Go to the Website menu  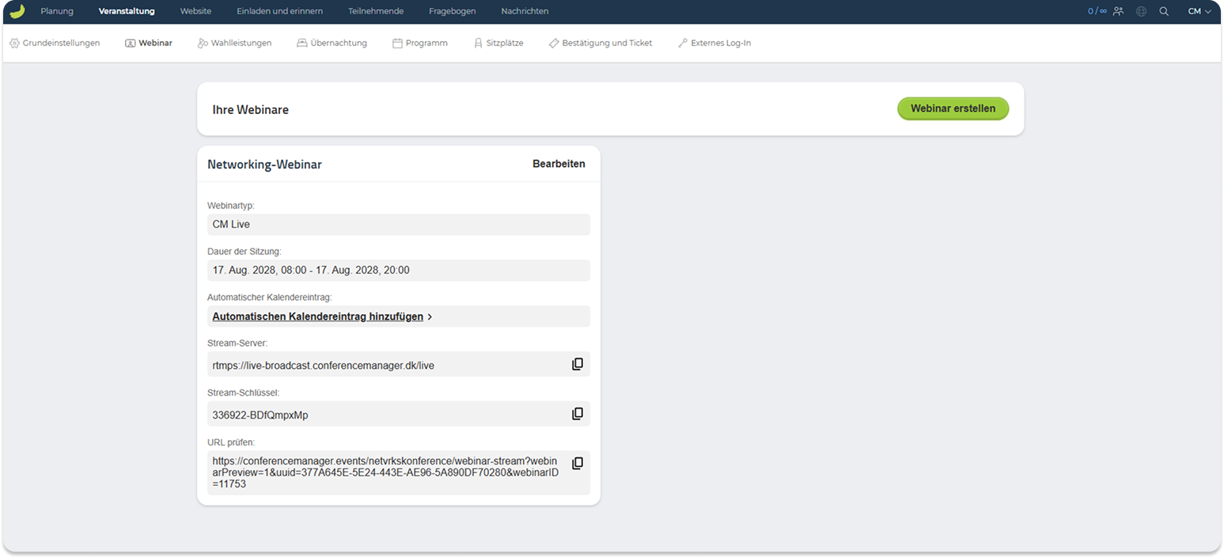coord(195,11)
